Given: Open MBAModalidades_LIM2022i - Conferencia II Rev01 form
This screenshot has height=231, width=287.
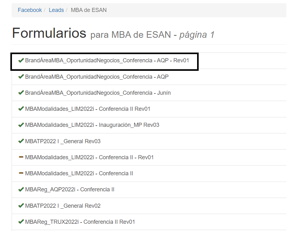Looking at the screenshot, I should coord(87,109).
